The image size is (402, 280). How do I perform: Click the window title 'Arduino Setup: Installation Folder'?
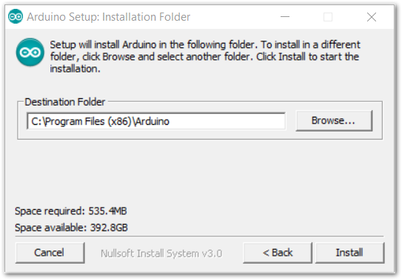click(x=108, y=17)
